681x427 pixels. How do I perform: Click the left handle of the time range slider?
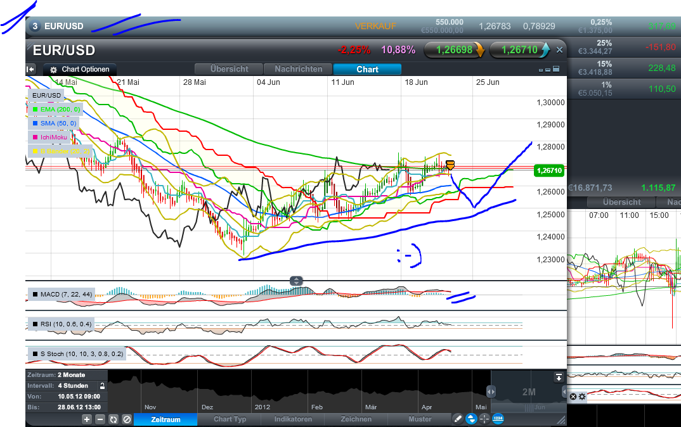[491, 392]
